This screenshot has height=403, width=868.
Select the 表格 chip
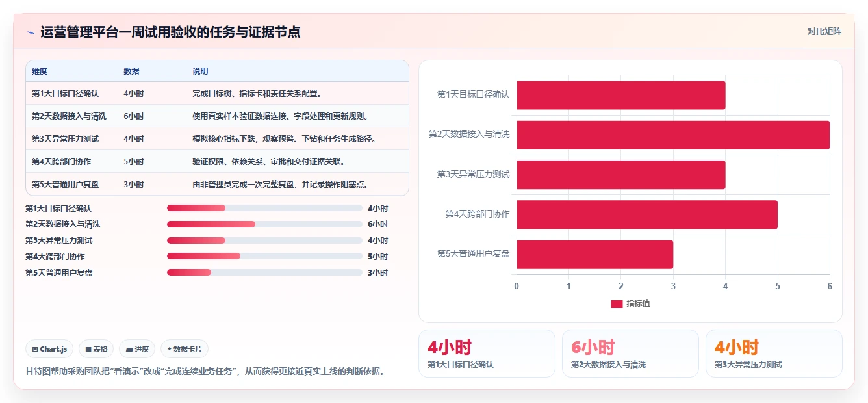(96, 349)
